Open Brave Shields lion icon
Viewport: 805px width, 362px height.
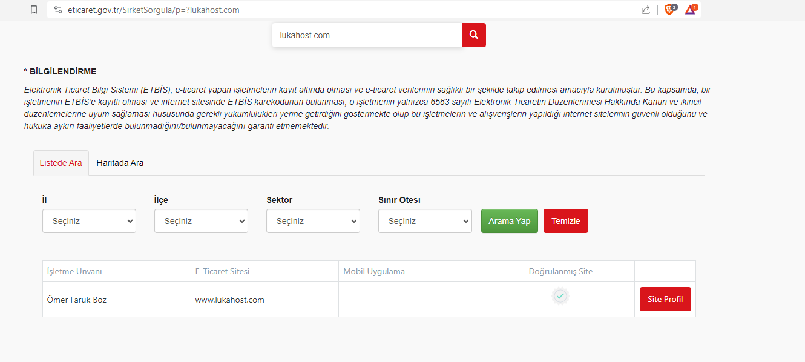[669, 10]
